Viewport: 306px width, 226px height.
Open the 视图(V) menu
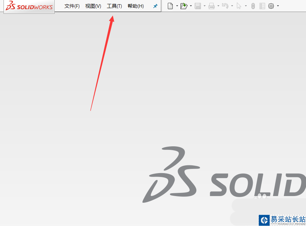tap(93, 6)
